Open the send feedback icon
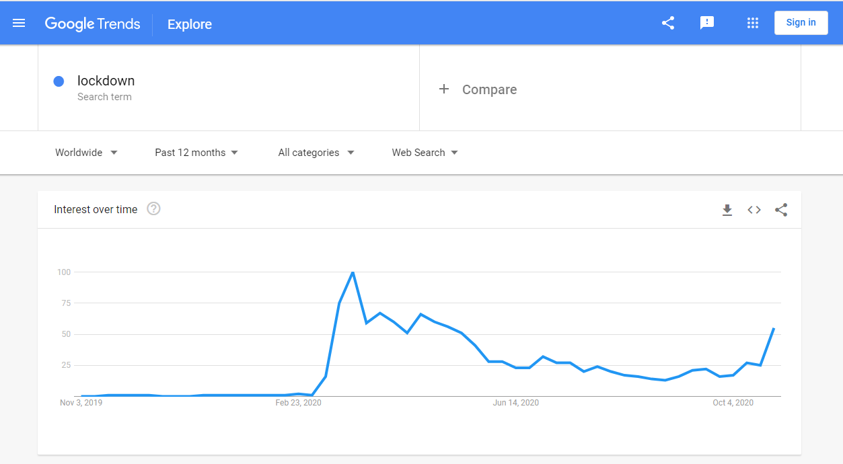The height and width of the screenshot is (464, 843). pyautogui.click(x=707, y=23)
